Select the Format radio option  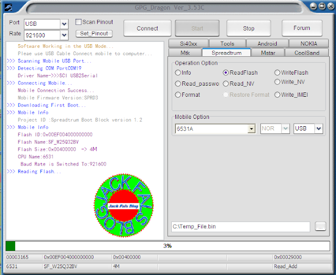[x=177, y=95]
